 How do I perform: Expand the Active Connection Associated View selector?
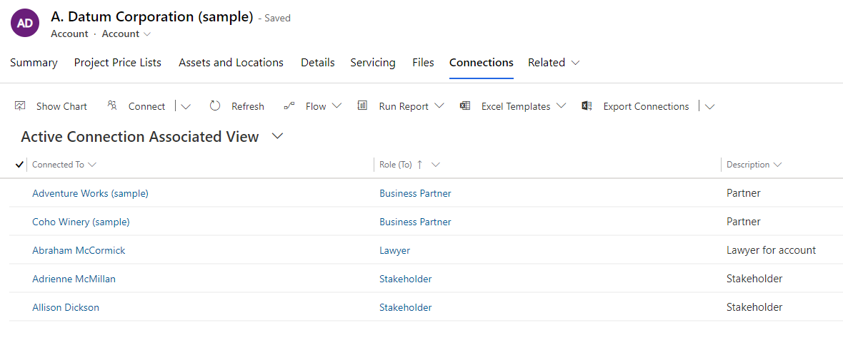[x=278, y=136]
